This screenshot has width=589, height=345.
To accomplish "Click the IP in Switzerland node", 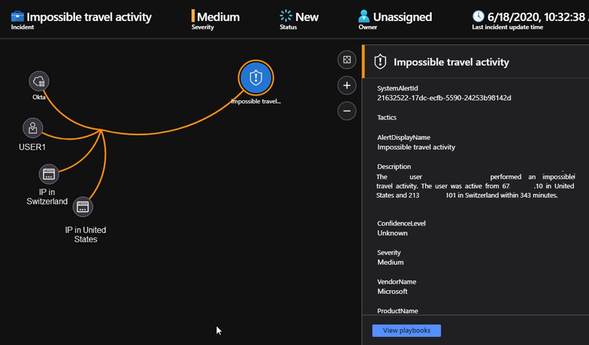I will pyautogui.click(x=49, y=174).
